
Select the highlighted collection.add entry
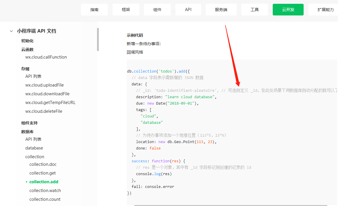click(x=44, y=182)
